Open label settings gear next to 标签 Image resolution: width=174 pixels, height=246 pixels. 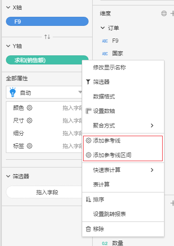(30, 146)
